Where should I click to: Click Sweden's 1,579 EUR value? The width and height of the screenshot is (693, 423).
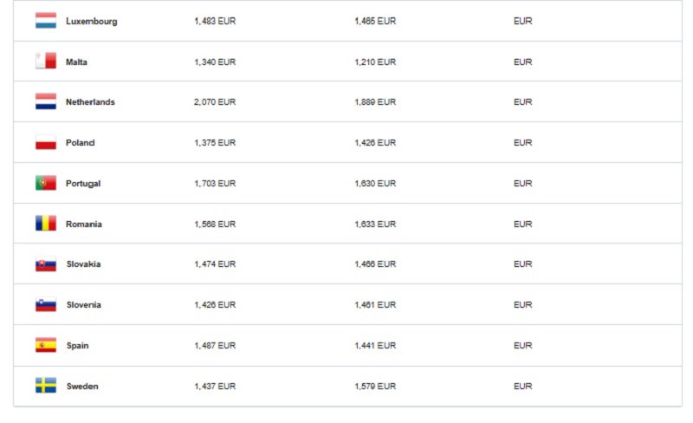tap(375, 387)
